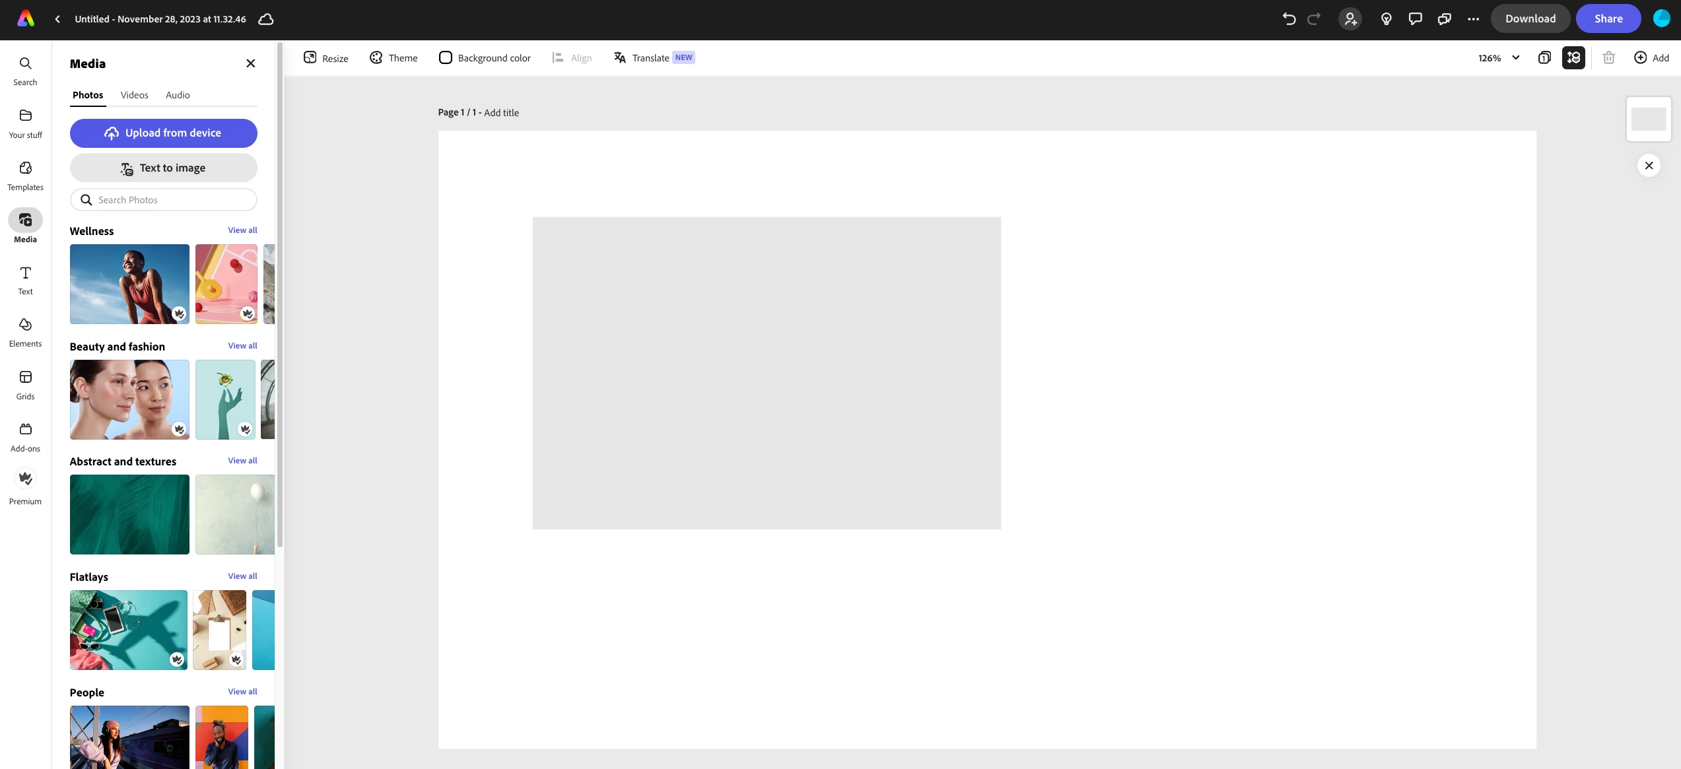Open the 126% zoom dropdown
This screenshot has width=1681, height=769.
(1499, 58)
